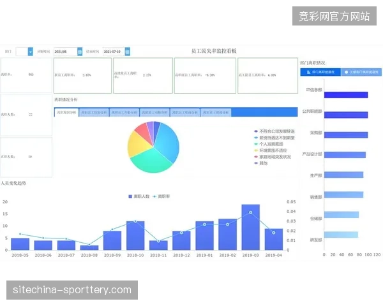
Task: Select the dark blue 部门离职 tab with chart icon
Action: click(x=320, y=72)
